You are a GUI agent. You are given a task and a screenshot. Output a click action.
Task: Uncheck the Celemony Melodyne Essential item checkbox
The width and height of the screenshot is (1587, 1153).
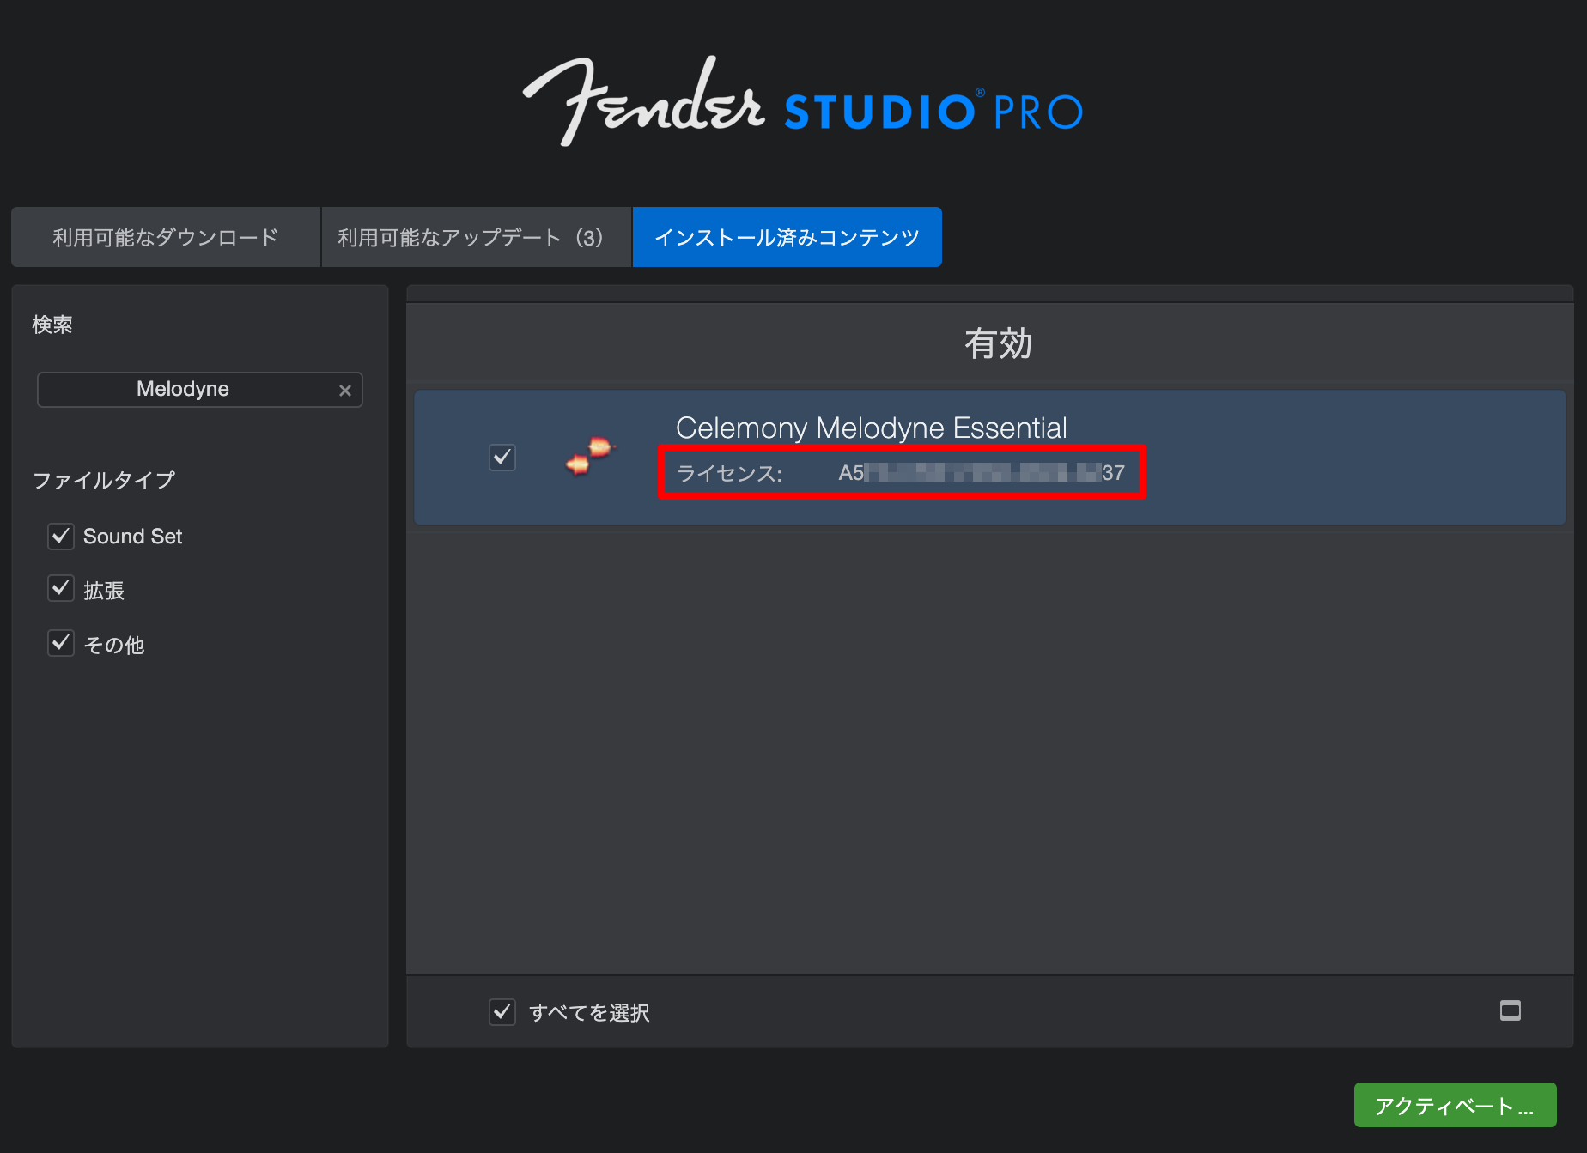coord(502,458)
